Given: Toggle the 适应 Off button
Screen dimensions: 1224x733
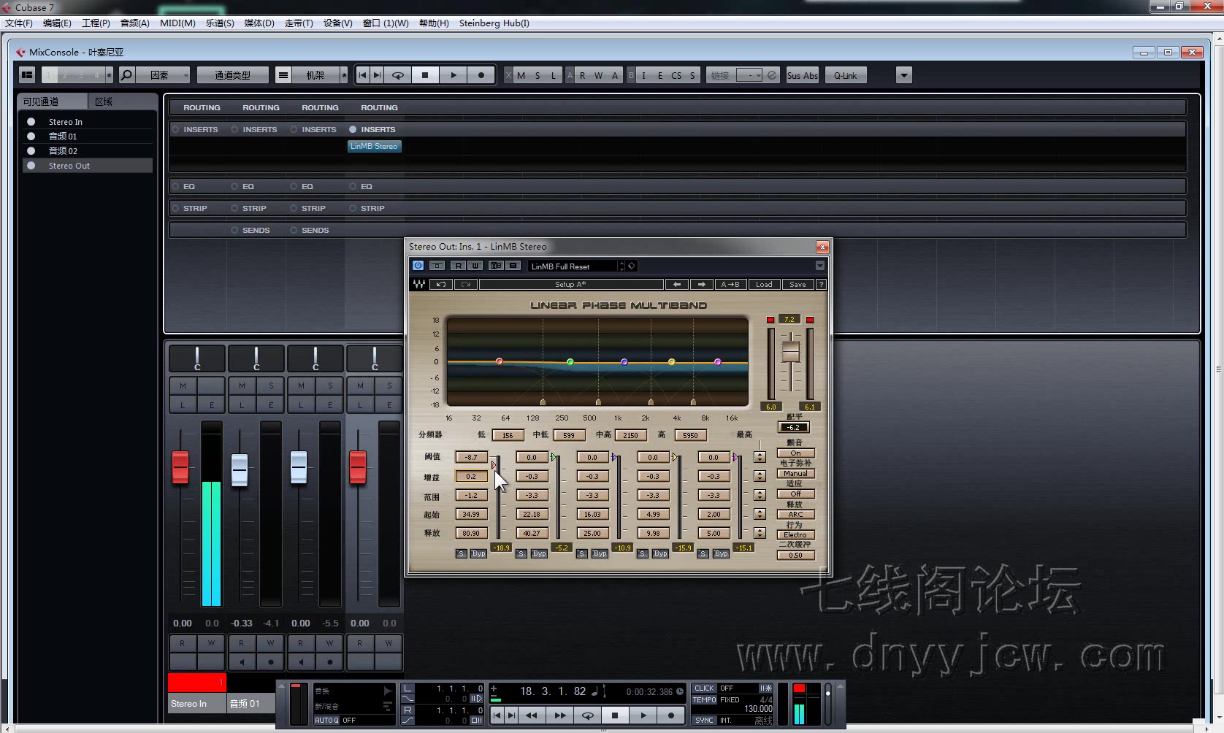Looking at the screenshot, I should 795,494.
